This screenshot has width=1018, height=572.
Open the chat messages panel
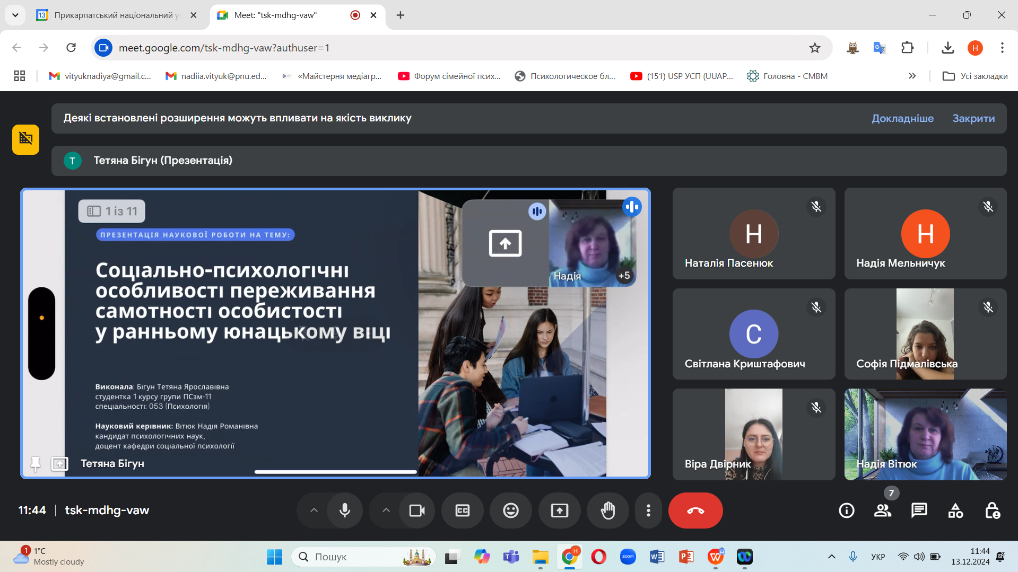coord(919,511)
